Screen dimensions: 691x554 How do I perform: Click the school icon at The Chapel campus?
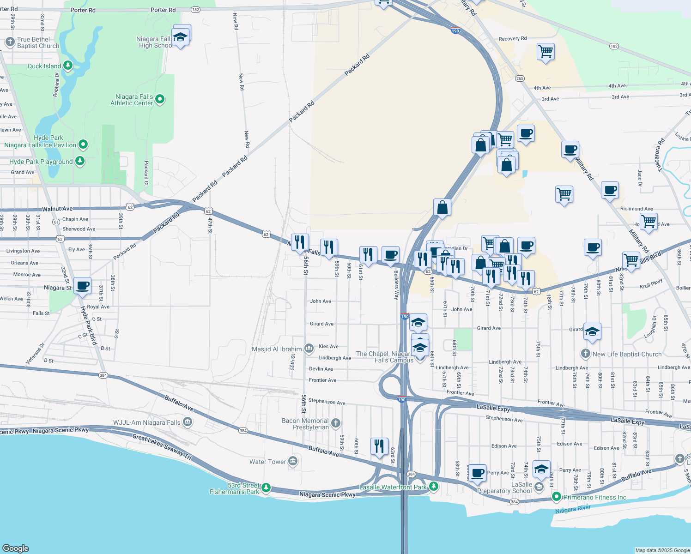click(x=419, y=349)
